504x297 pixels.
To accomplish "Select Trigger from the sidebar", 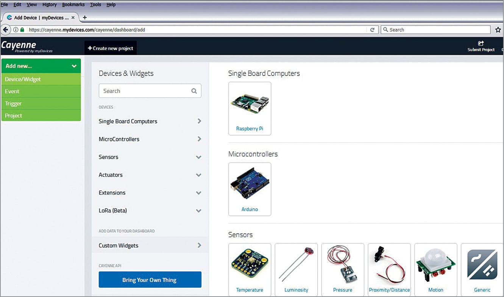I will 41,103.
